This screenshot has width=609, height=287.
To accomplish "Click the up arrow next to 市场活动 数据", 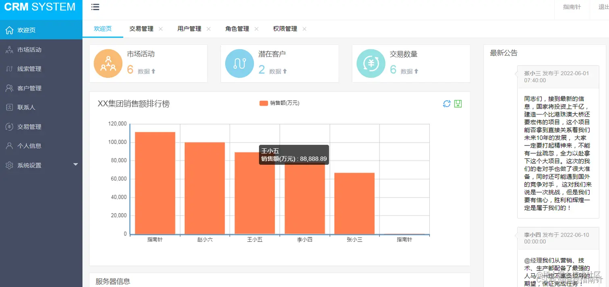I will [x=153, y=71].
